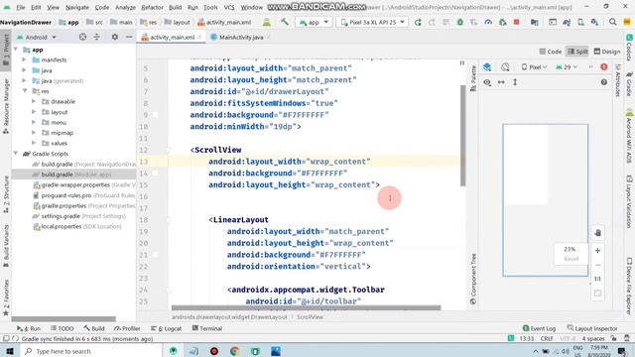635x357 pixels.
Task: Click the Windows Start button
Action: (x=10, y=351)
